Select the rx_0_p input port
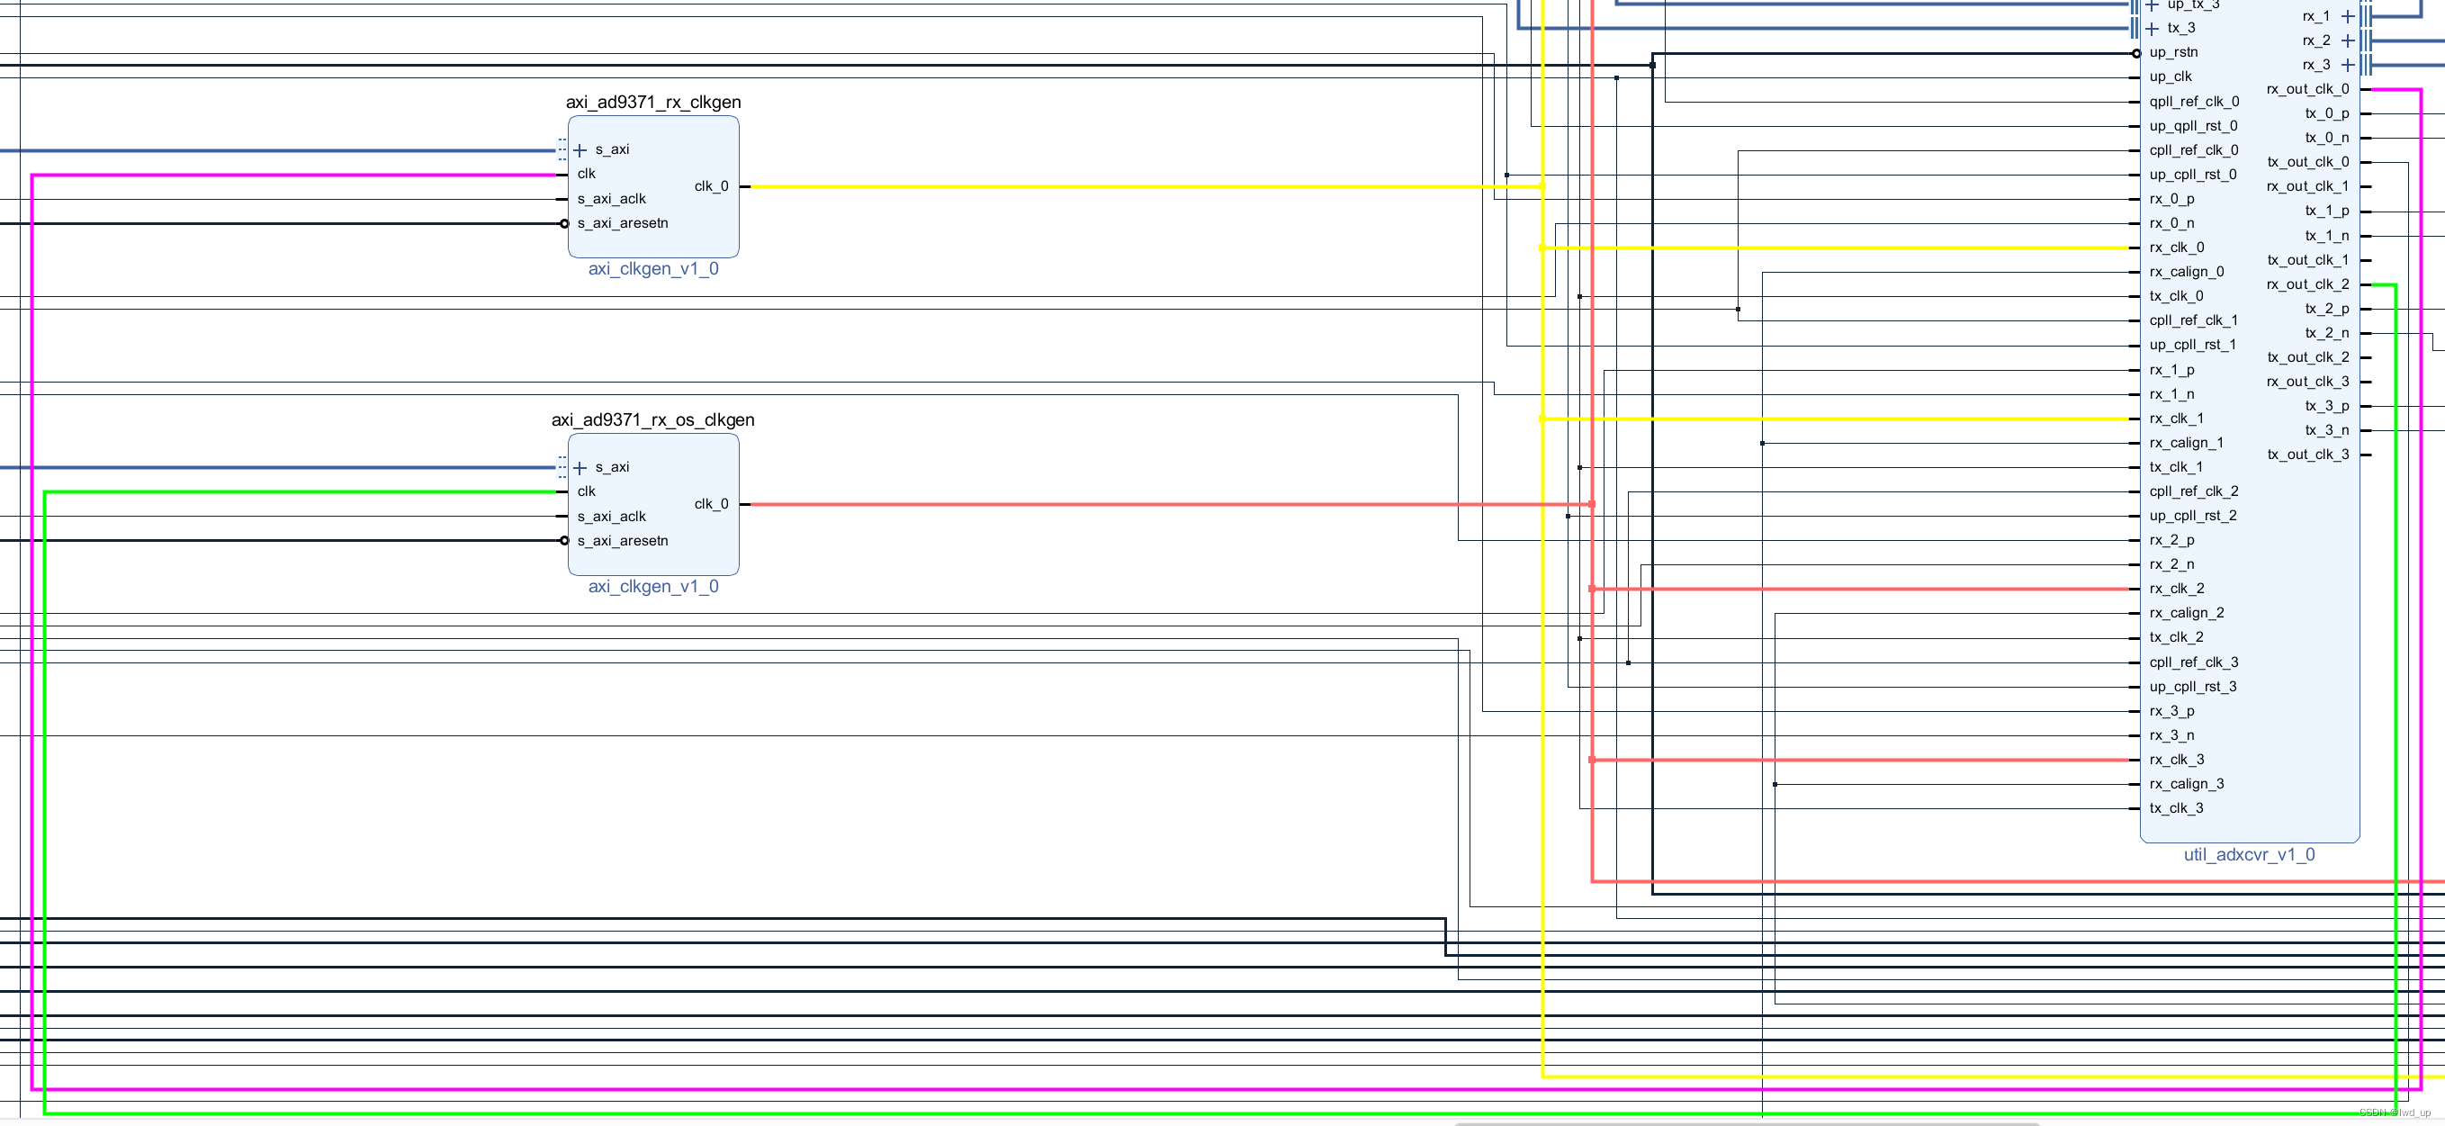Image resolution: width=2445 pixels, height=1126 pixels. pyautogui.click(x=2171, y=200)
